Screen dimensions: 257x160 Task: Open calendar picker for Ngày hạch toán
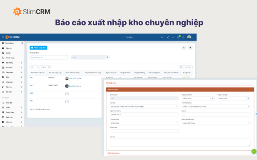coord(212,99)
